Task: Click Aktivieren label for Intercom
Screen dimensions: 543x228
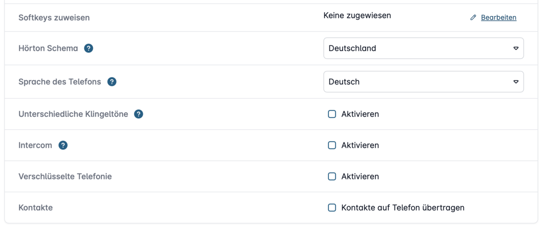Action: [360, 145]
